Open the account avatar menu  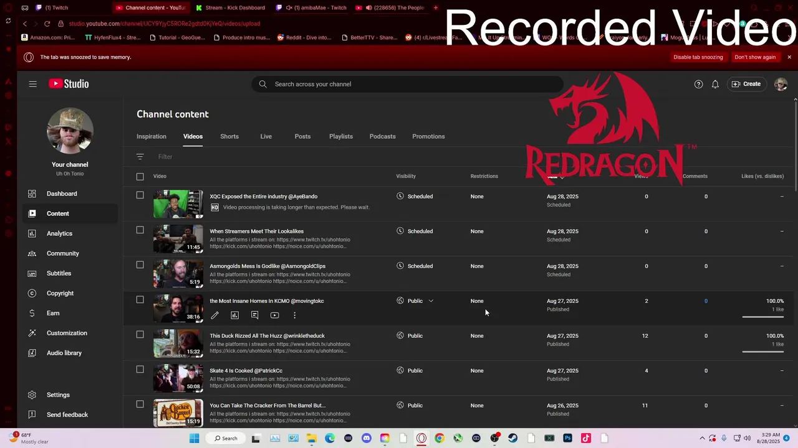coord(781,84)
